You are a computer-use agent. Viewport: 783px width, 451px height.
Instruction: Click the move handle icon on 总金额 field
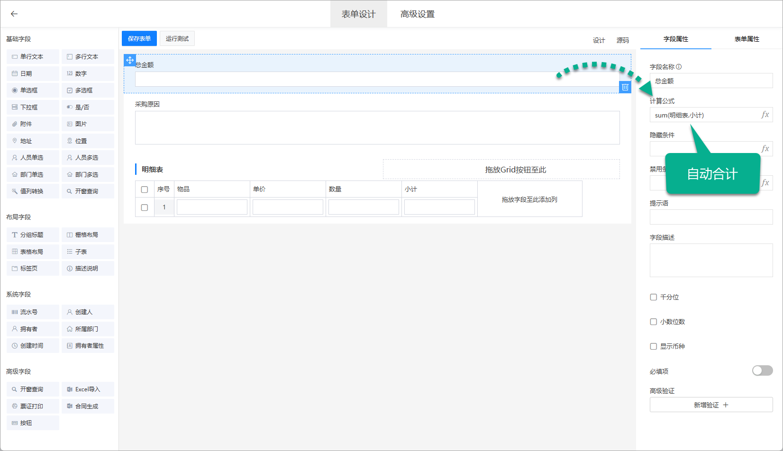click(x=130, y=60)
